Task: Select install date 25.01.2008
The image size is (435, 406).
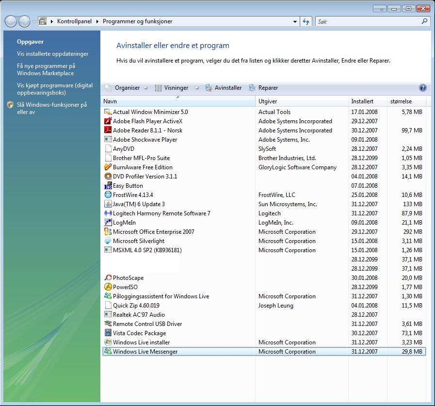Action: pyautogui.click(x=364, y=195)
